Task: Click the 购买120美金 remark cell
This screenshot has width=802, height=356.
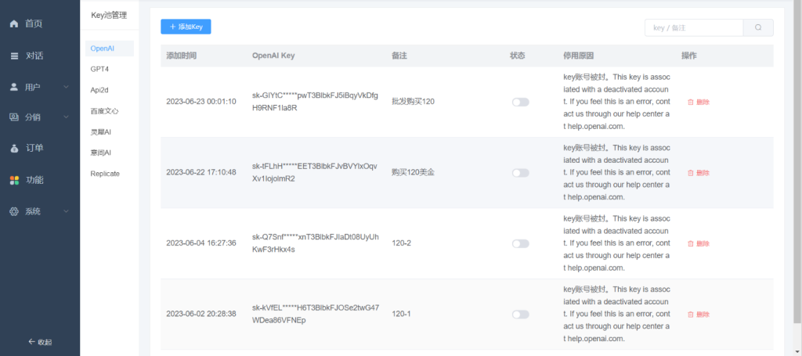Action: click(x=413, y=173)
